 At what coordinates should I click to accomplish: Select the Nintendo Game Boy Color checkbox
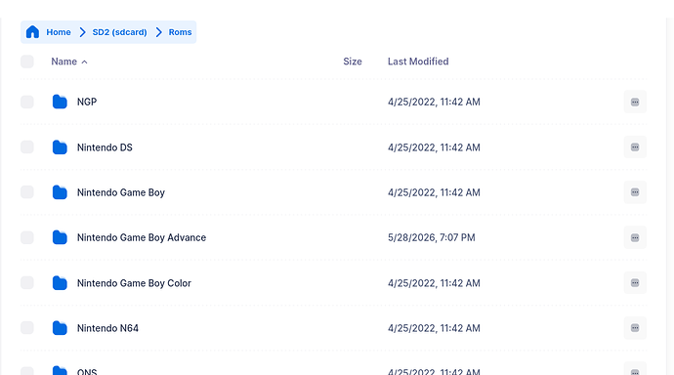coord(27,282)
